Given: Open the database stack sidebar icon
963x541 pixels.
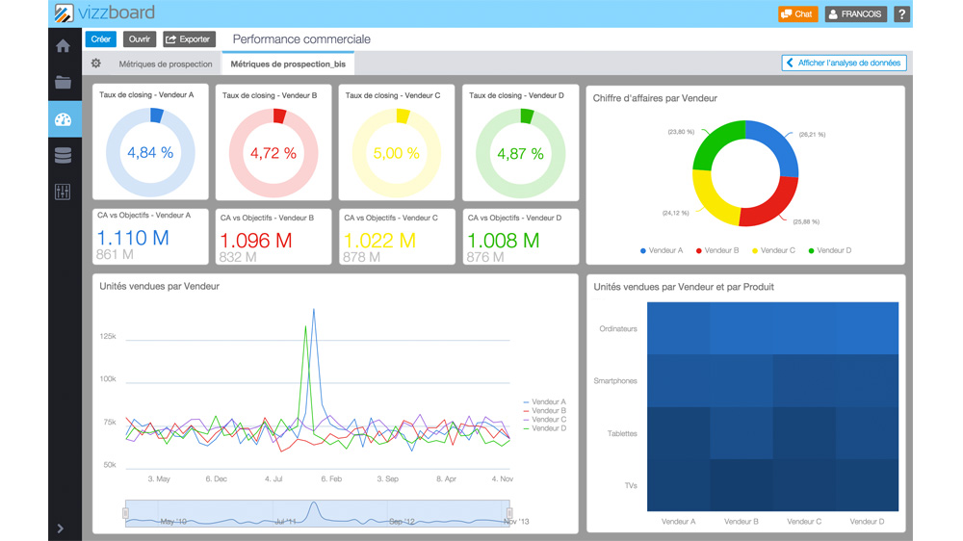Looking at the screenshot, I should coord(64,155).
